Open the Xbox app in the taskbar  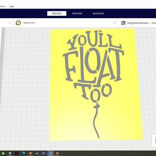tap(3, 153)
